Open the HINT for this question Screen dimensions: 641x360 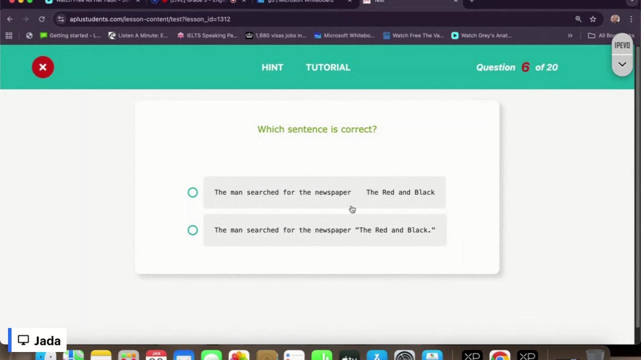click(272, 67)
